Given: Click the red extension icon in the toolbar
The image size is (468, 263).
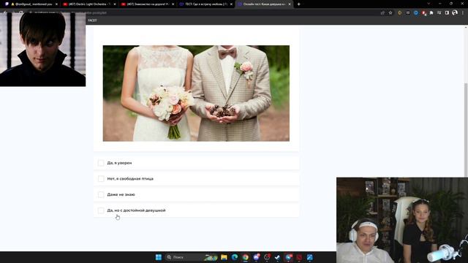Looking at the screenshot, I should [x=423, y=13].
